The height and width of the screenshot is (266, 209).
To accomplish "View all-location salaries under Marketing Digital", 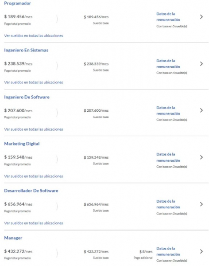I will 34,176.
